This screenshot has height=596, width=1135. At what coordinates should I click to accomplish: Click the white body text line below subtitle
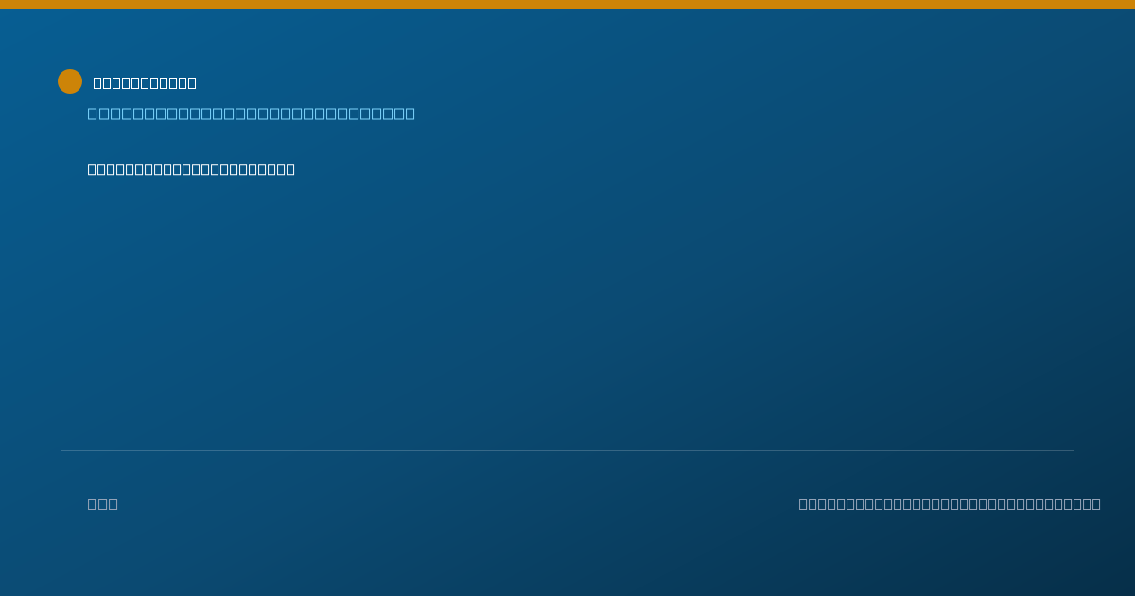pos(191,168)
